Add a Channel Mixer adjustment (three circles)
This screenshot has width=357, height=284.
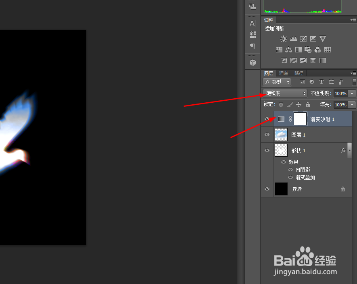click(x=317, y=50)
